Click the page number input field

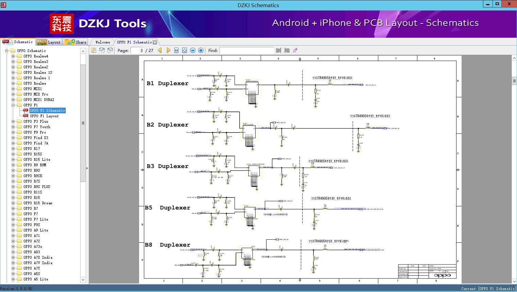[x=138, y=50]
